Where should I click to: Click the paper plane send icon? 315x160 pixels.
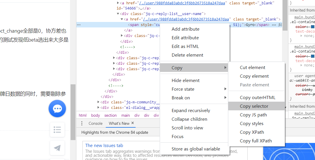[x=57, y=148]
